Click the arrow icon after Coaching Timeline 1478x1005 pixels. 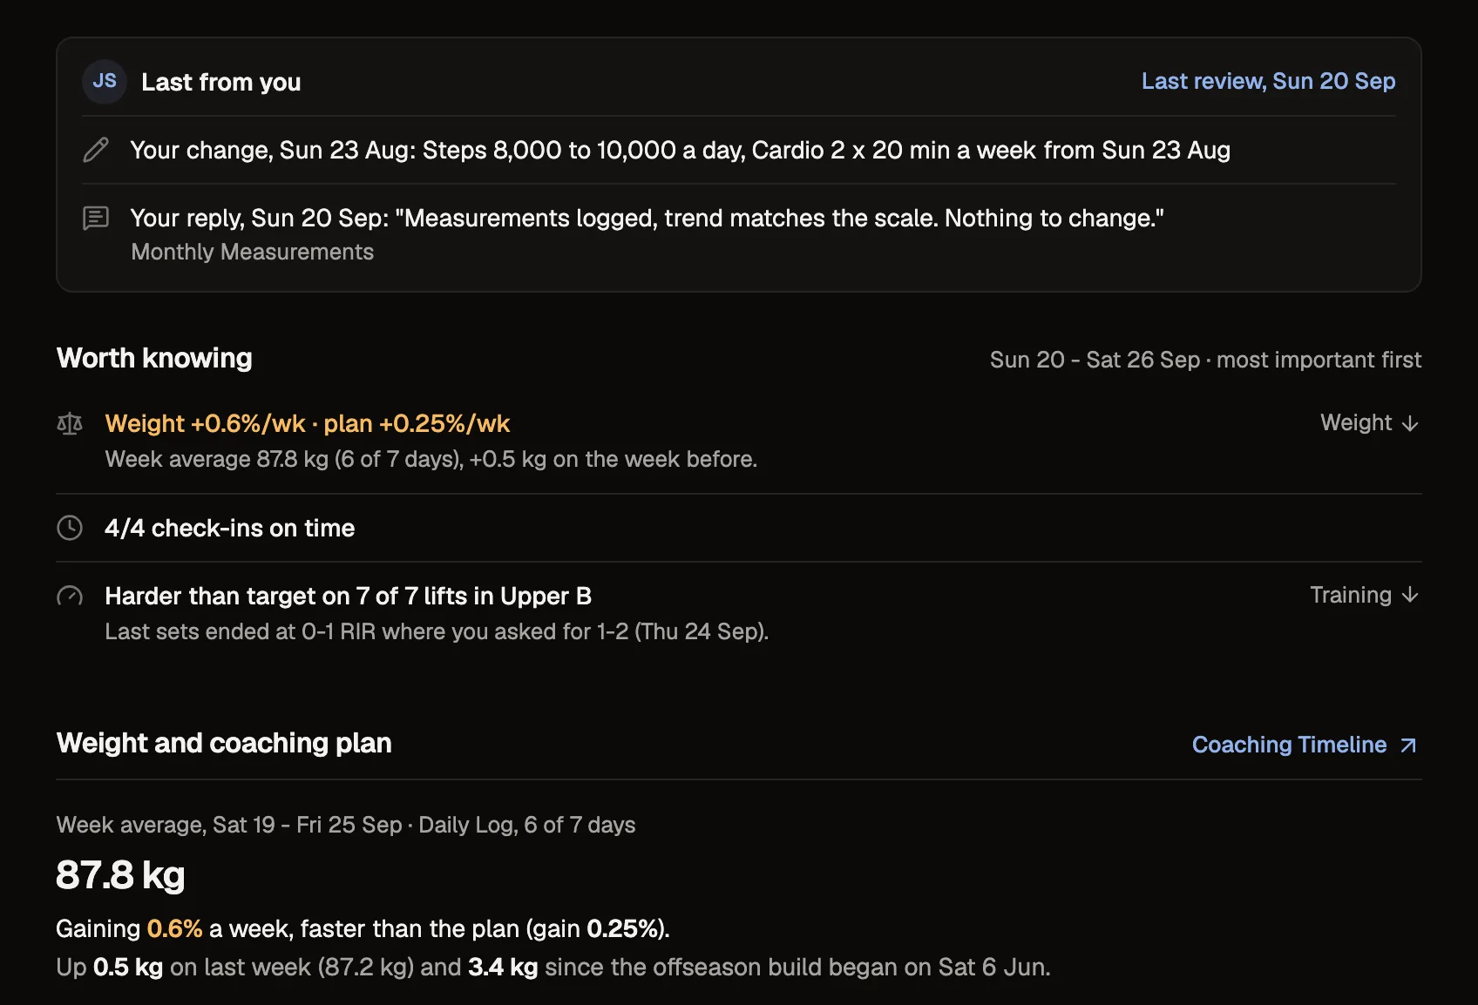click(1408, 745)
